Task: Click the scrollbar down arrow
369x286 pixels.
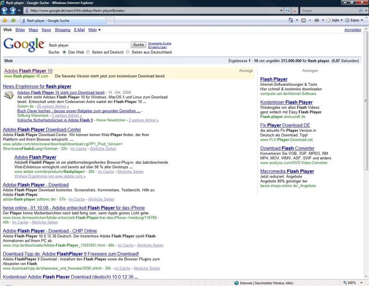Action: click(x=366, y=276)
